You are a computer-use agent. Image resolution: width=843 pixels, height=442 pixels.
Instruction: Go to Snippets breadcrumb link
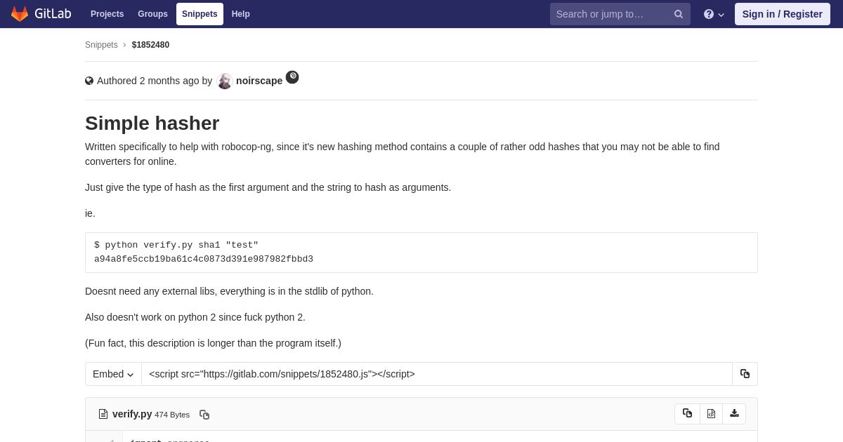pos(101,45)
